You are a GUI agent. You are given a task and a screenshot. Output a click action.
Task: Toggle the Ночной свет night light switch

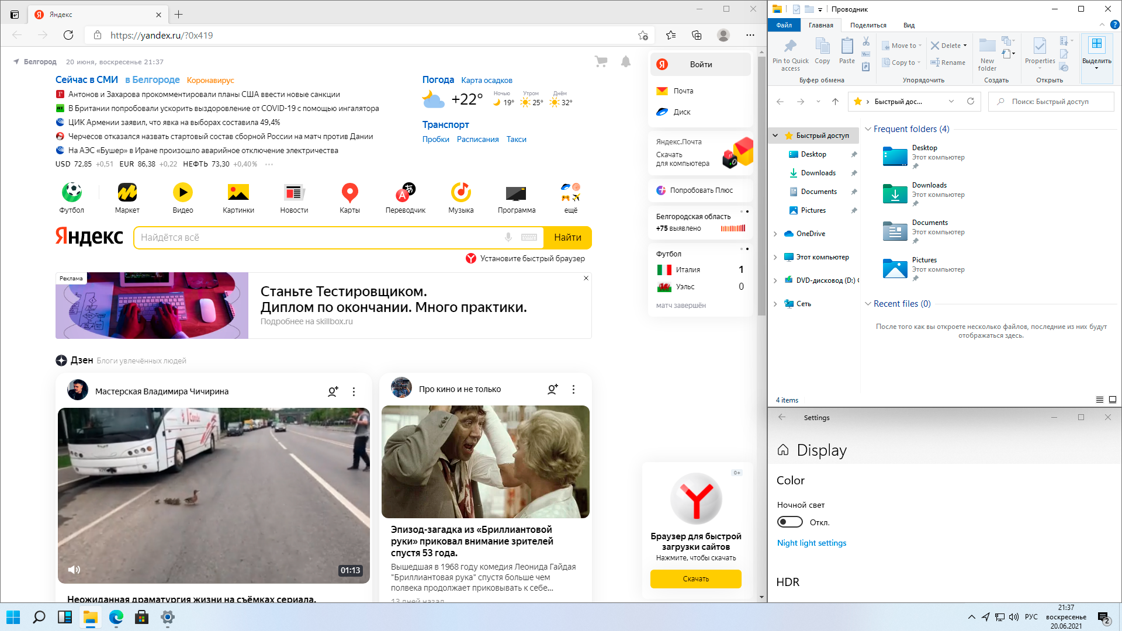[789, 522]
